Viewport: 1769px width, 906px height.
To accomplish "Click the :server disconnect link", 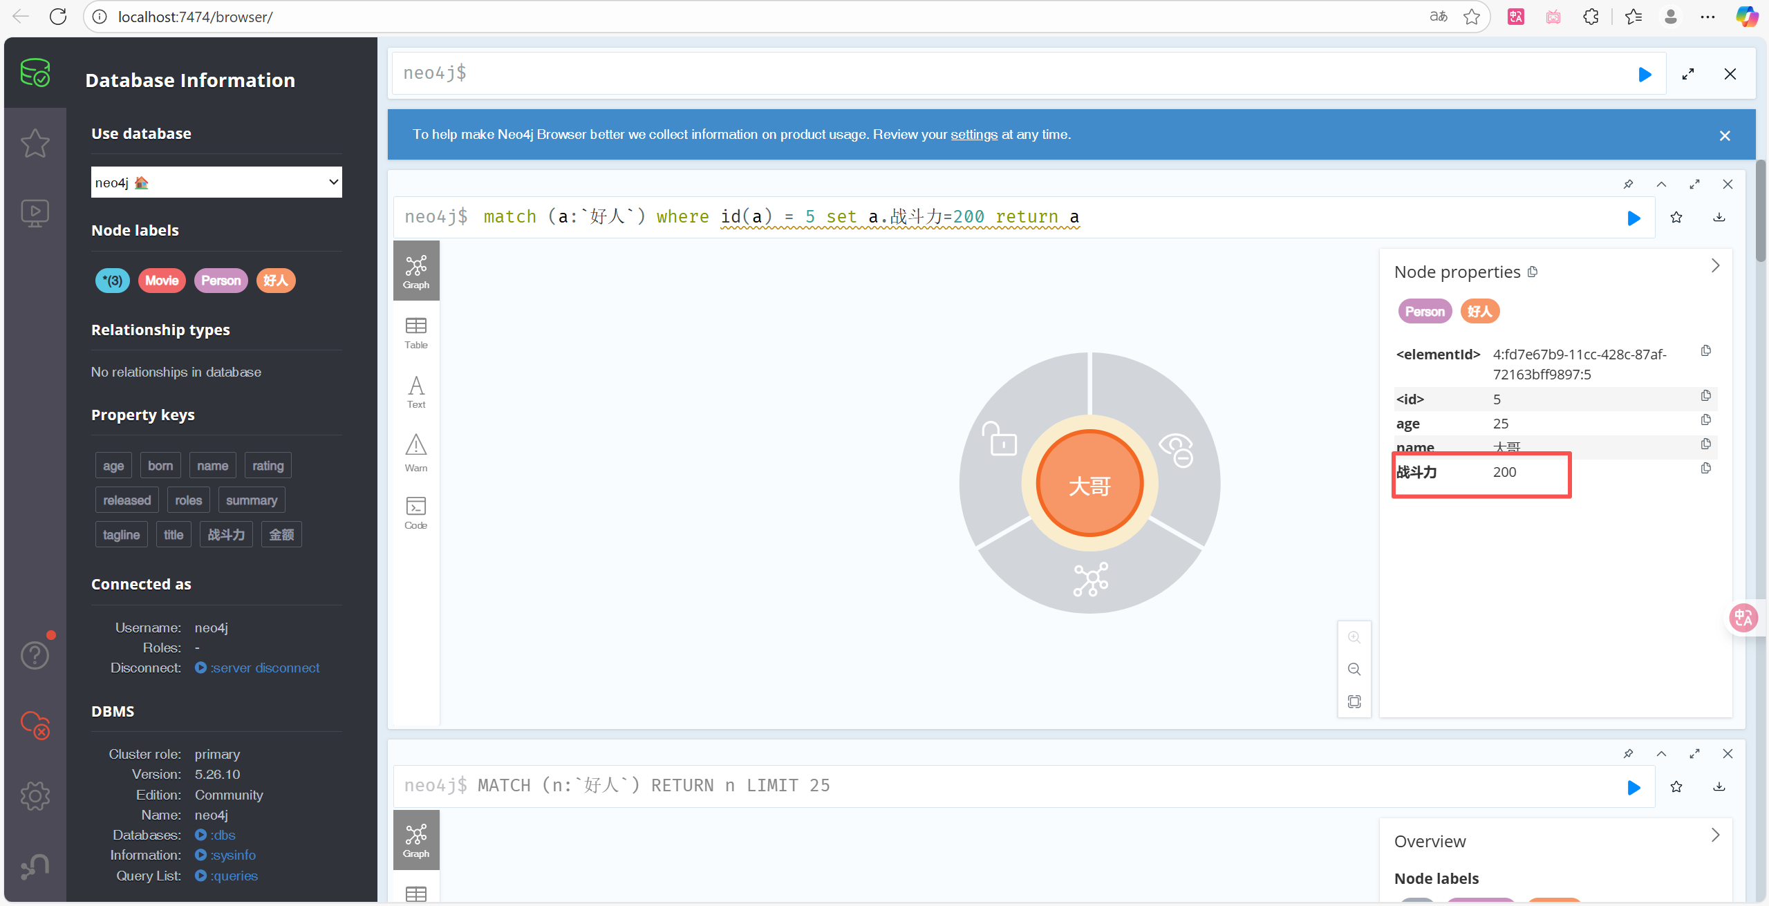I will point(264,668).
